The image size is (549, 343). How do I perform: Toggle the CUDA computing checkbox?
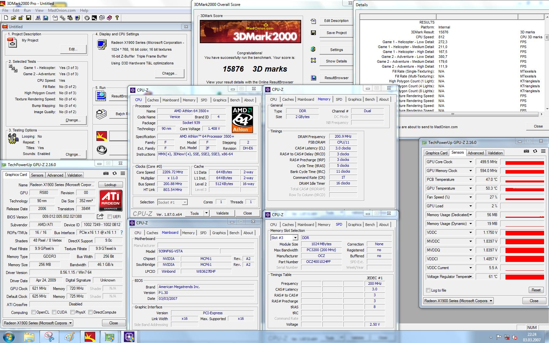click(54, 312)
